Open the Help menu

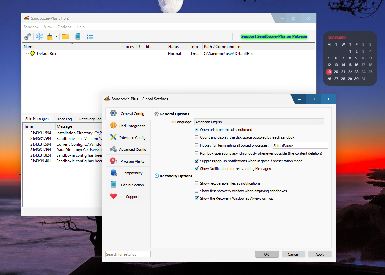tap(80, 27)
